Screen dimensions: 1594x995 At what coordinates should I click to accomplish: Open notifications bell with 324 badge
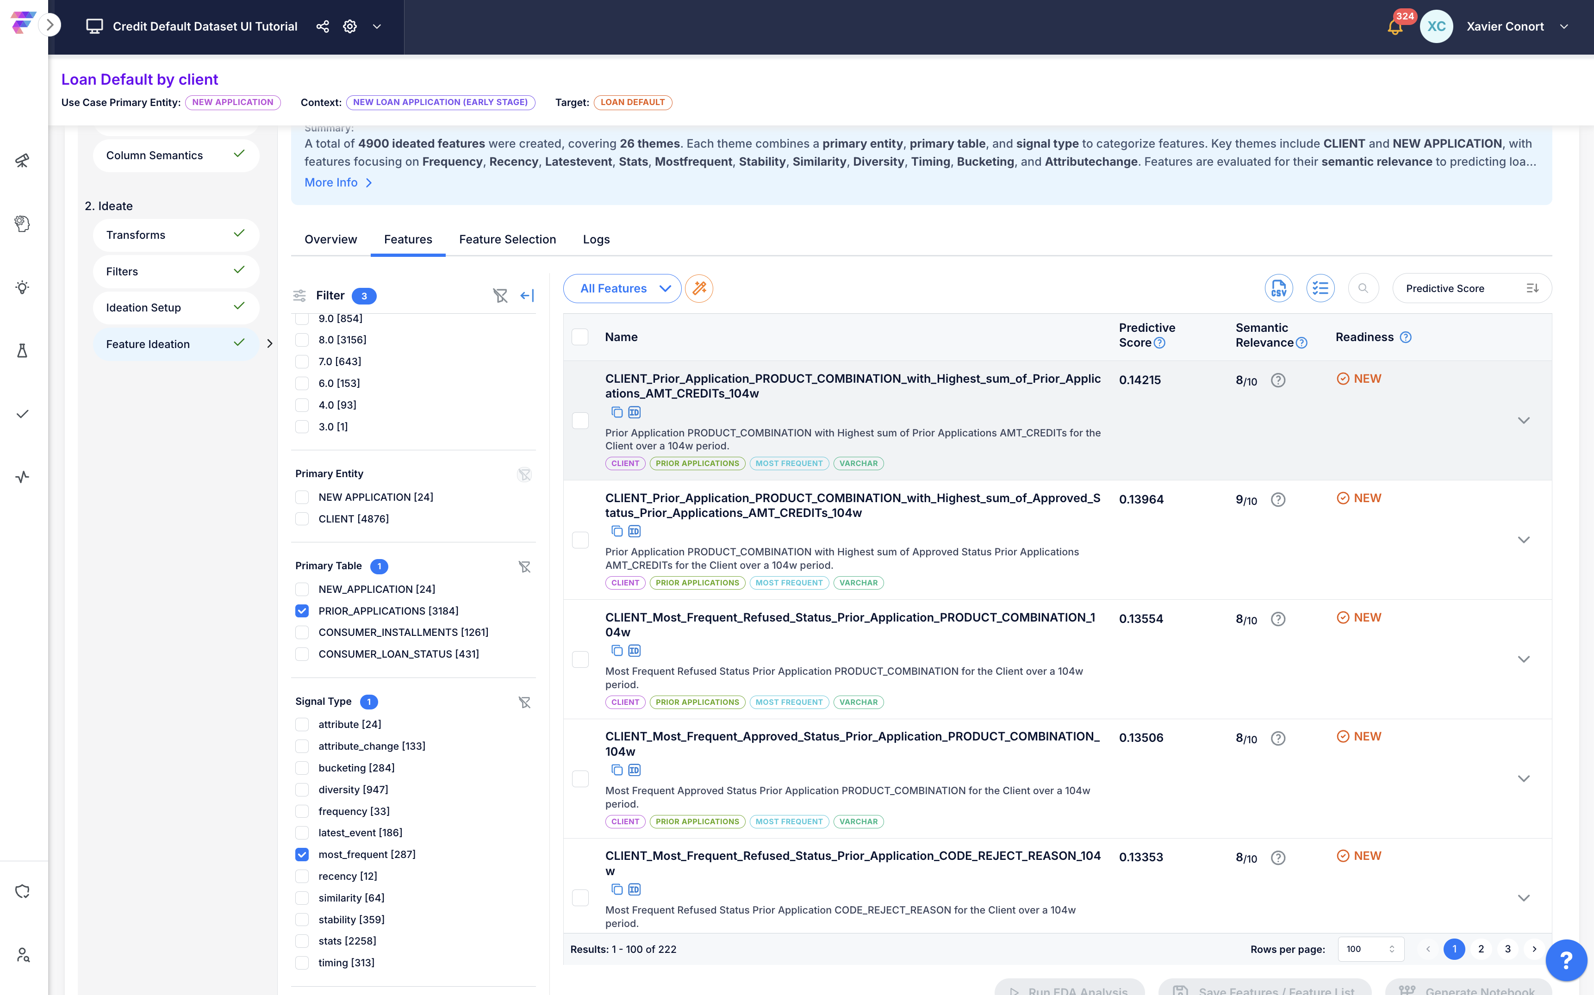1395,27
